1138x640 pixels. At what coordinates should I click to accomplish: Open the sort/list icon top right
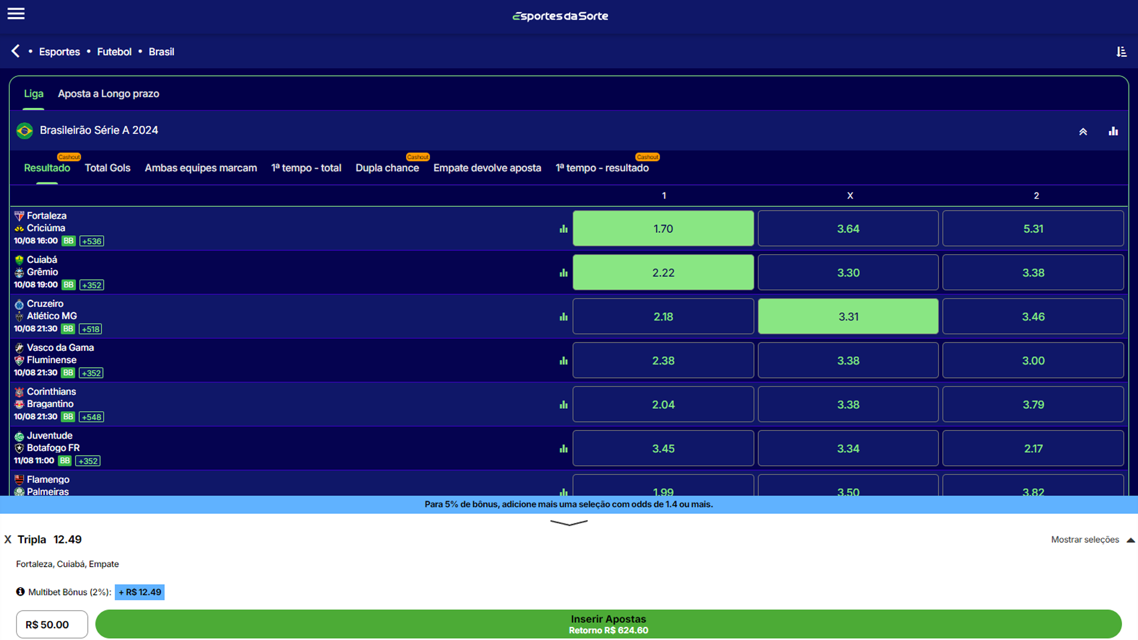[1121, 52]
